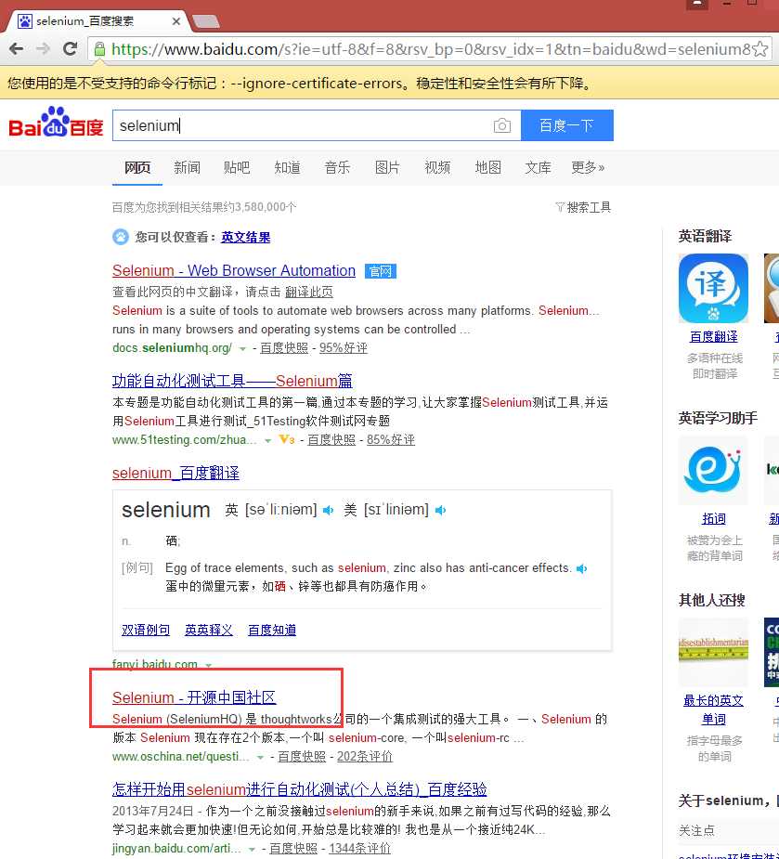Bookmark this page with the star icon

point(760,49)
